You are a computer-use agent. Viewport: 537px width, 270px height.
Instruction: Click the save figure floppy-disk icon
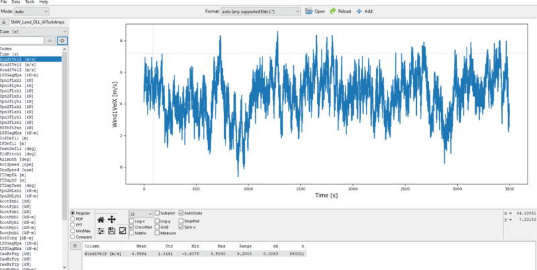click(x=112, y=230)
